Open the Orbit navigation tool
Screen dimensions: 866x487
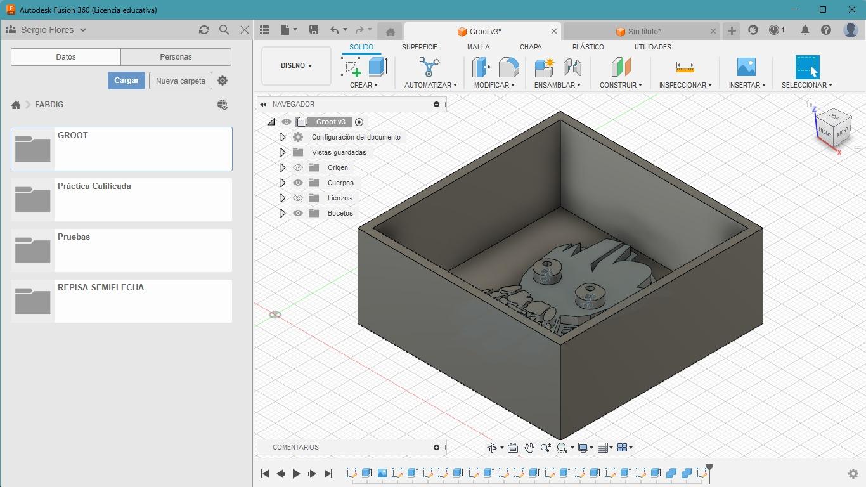point(492,448)
